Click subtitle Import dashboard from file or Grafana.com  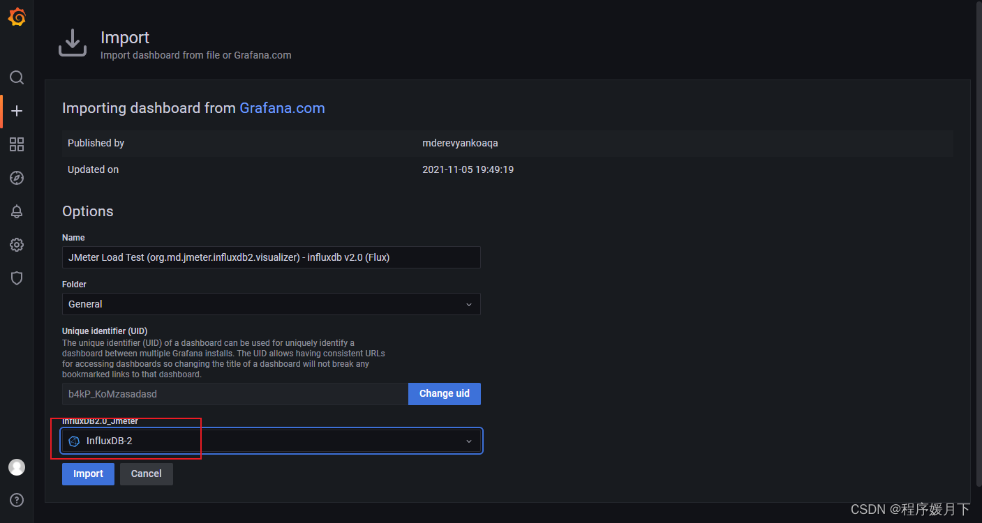196,55
